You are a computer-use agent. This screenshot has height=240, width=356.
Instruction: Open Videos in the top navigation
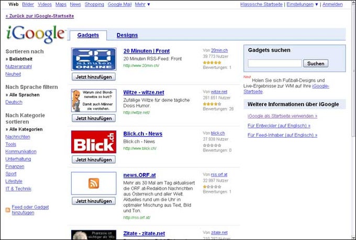[44, 4]
